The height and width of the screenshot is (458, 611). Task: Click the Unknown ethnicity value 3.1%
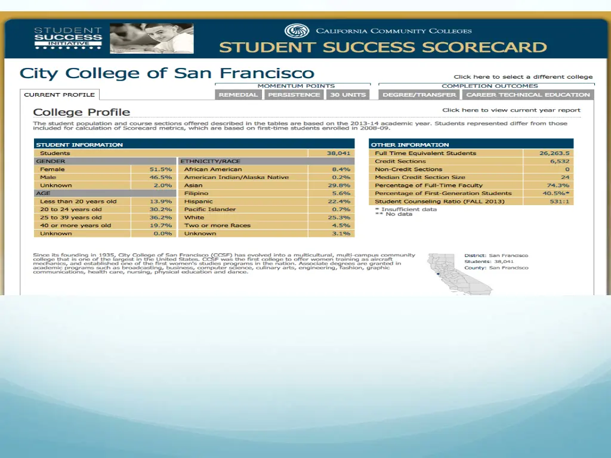[341, 233]
